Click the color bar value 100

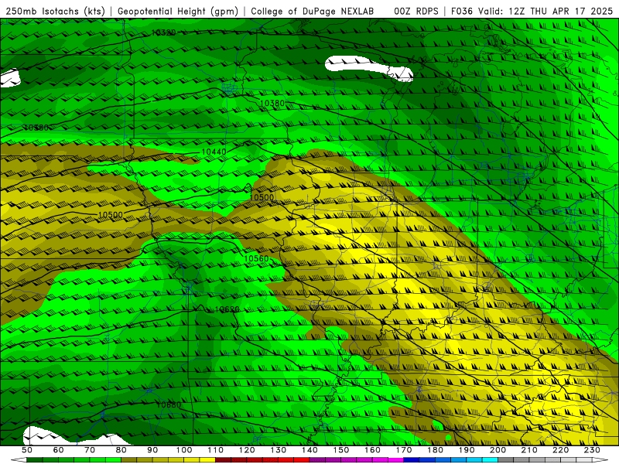point(184,450)
